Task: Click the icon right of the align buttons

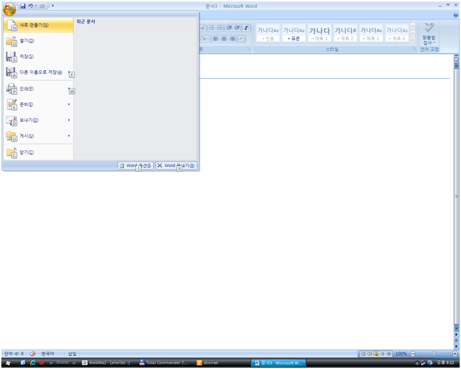Action: [242, 39]
